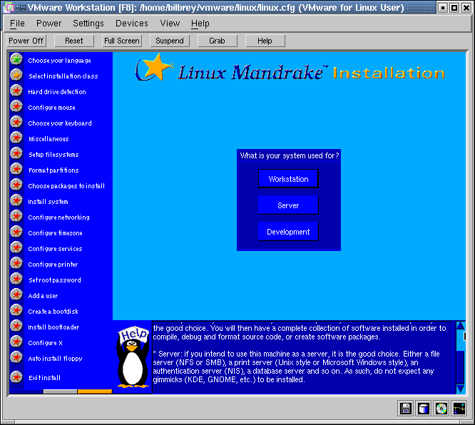Open the File menu
The width and height of the screenshot is (475, 425).
[x=17, y=24]
